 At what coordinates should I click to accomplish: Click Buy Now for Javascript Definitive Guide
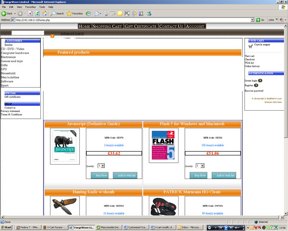(101, 175)
